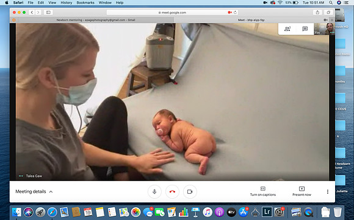Open the chat messages panel
354x220 pixels.
point(305,29)
